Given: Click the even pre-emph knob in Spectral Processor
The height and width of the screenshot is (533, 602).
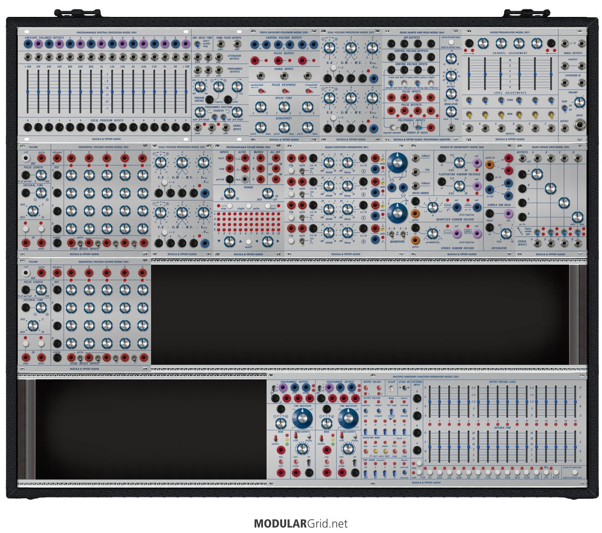Looking at the screenshot, I should coord(200,112).
